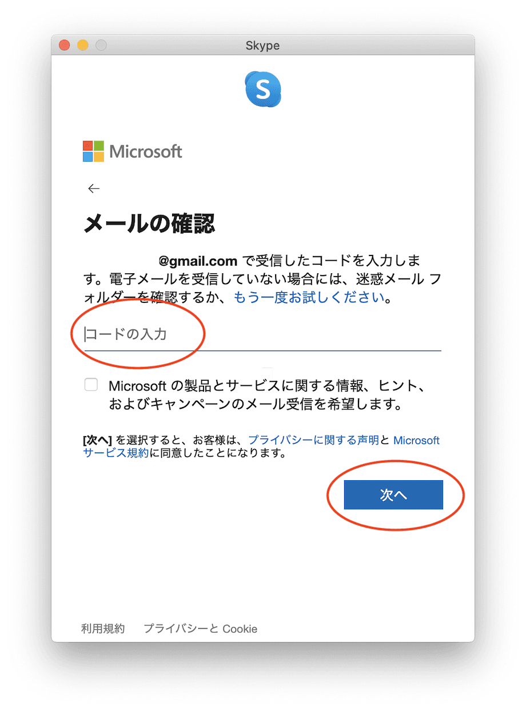Click the blue 次へ button
Image resolution: width=526 pixels, height=710 pixels.
[393, 494]
